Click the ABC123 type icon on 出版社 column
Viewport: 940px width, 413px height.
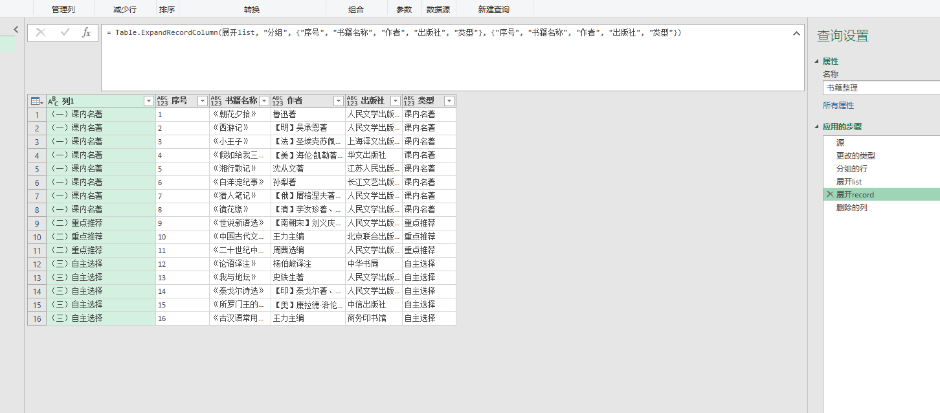tap(351, 100)
